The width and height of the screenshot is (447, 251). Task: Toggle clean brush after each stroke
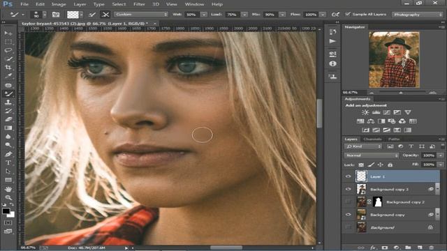[105, 15]
